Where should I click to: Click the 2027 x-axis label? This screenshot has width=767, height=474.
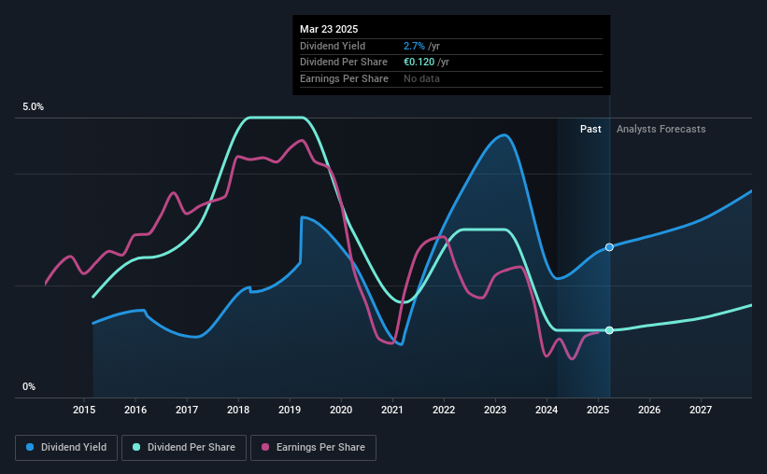(x=701, y=410)
